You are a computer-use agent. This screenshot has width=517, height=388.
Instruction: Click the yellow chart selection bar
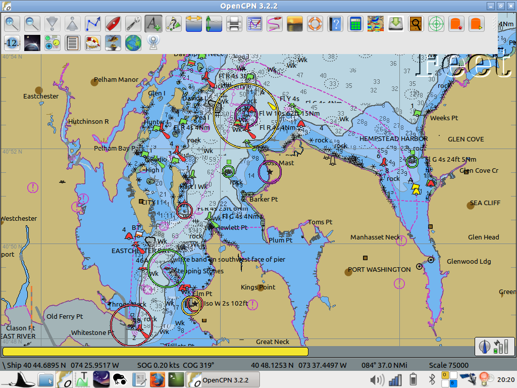click(x=156, y=352)
